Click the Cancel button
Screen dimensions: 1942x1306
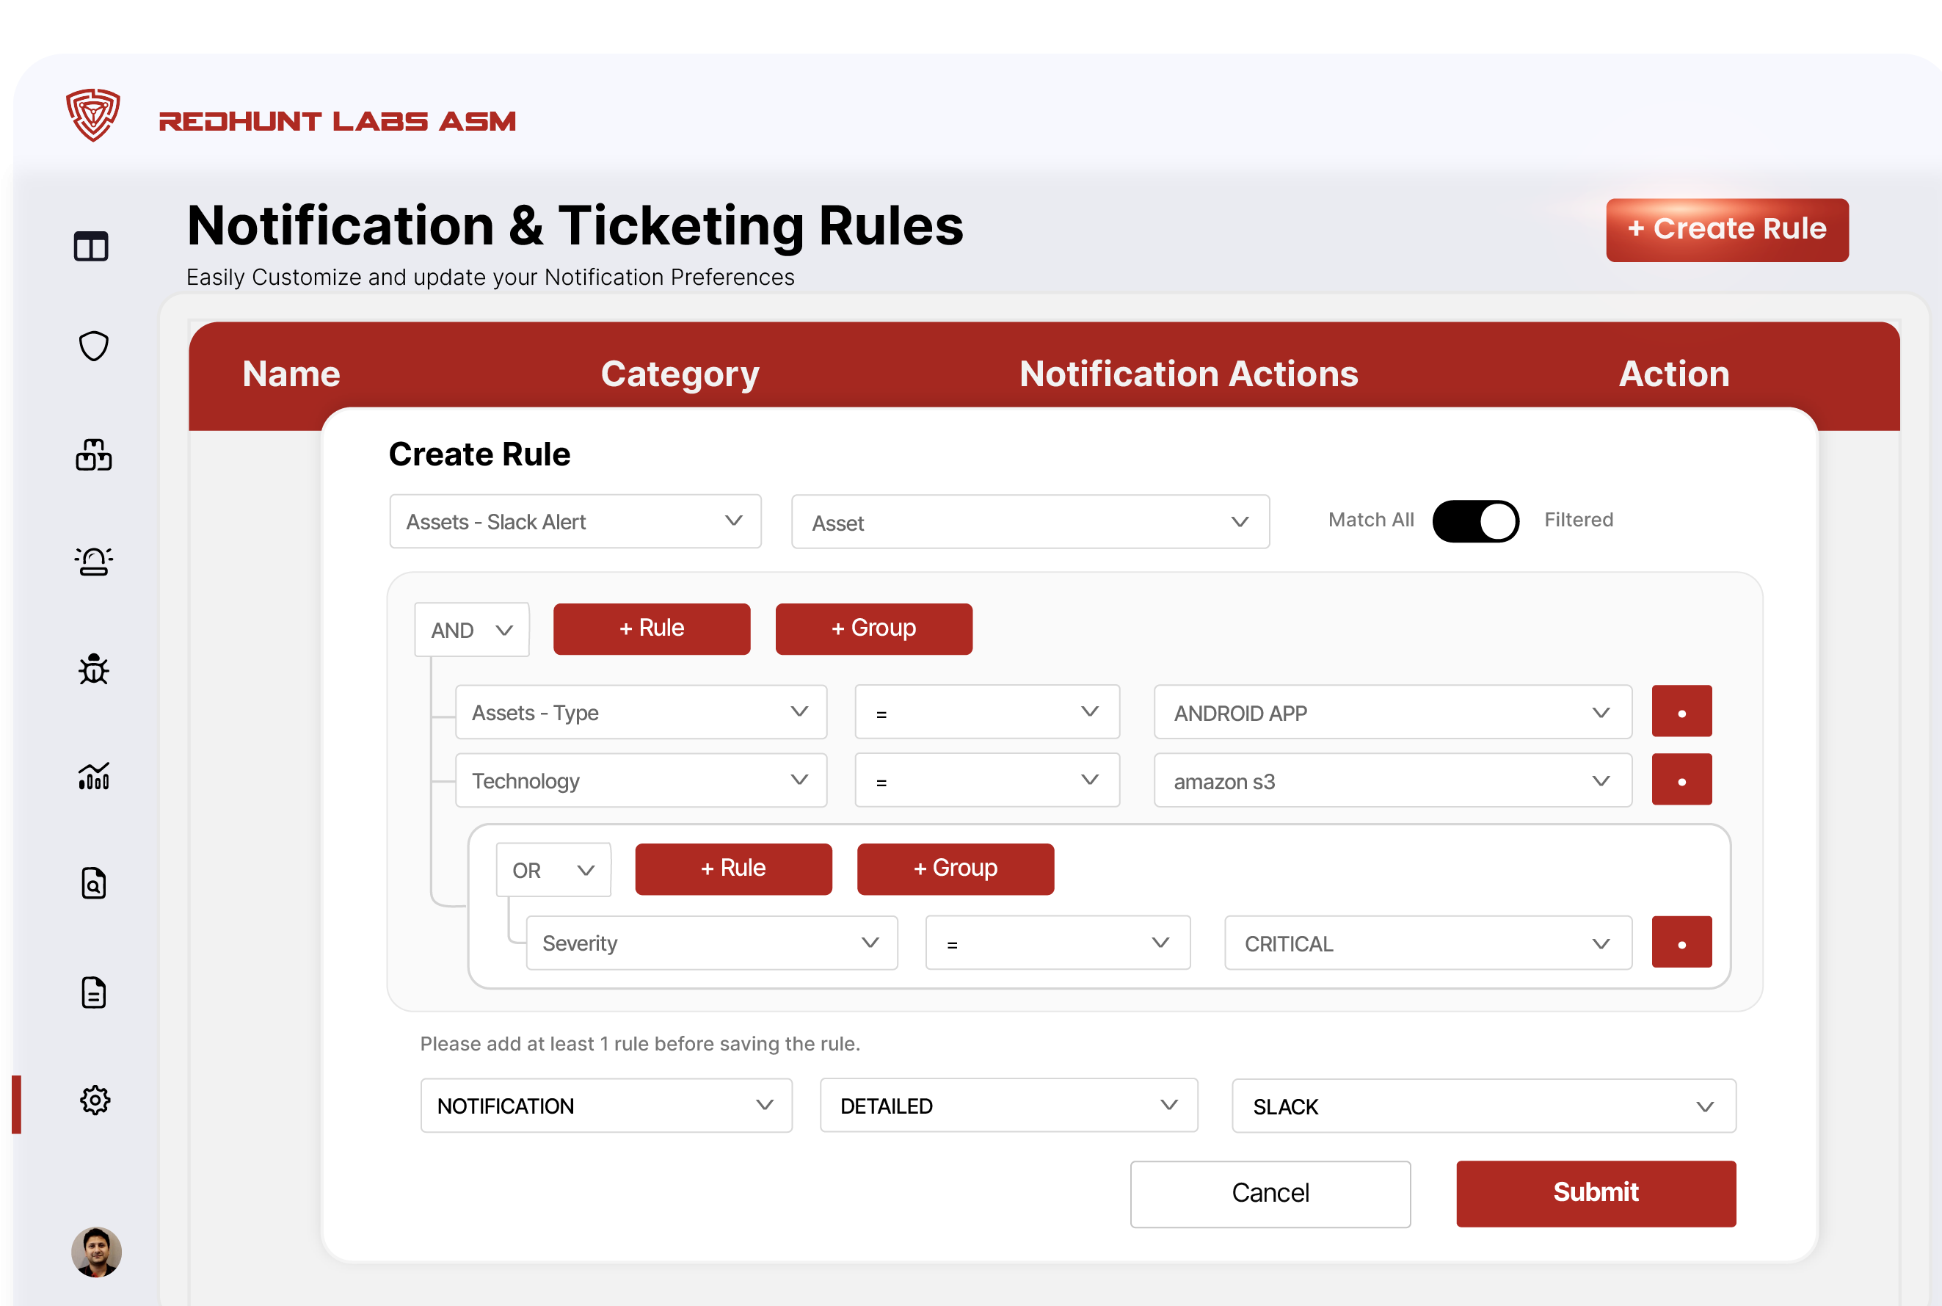[1270, 1193]
